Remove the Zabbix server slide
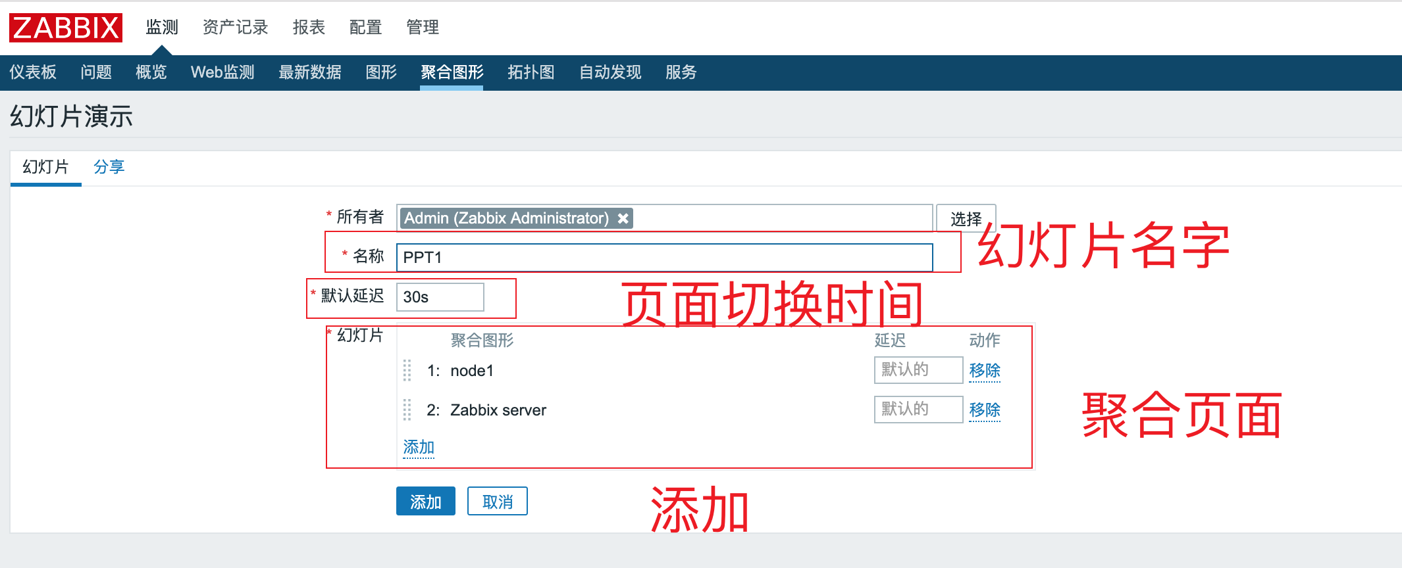Screen dimensions: 1402x568 coord(984,410)
